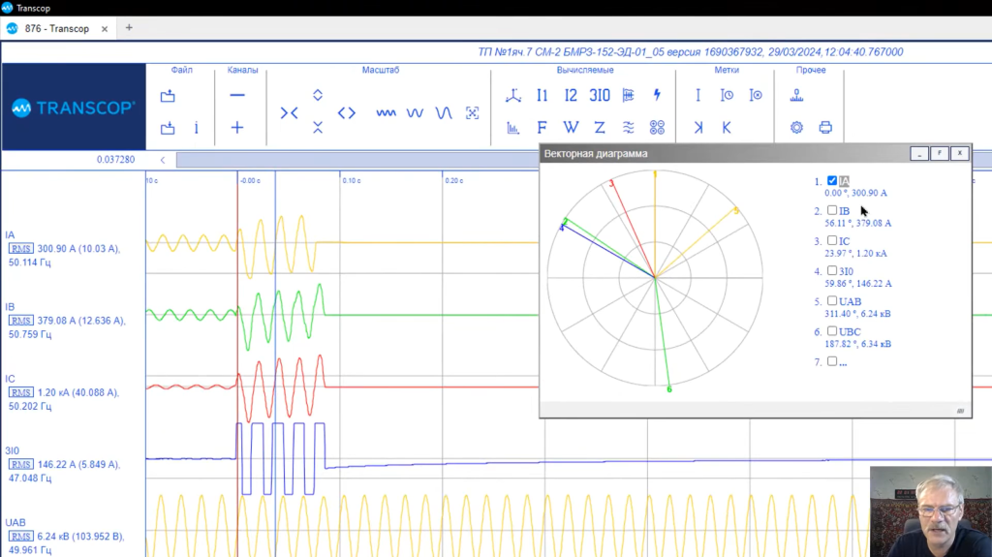Remove a channel with the minus icon
This screenshot has height=557, width=992.
[x=237, y=96]
